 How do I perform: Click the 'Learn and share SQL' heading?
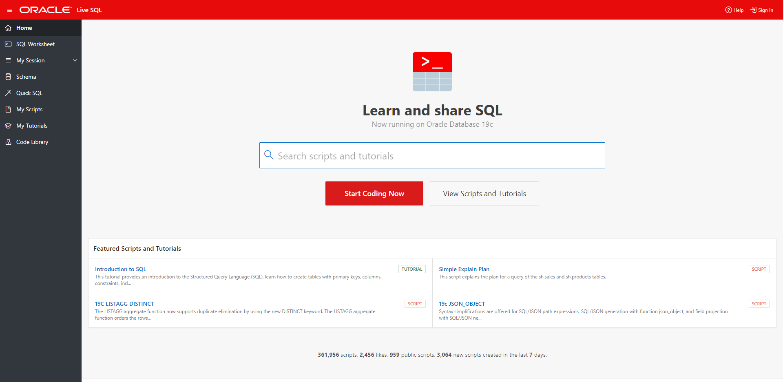pyautogui.click(x=432, y=110)
